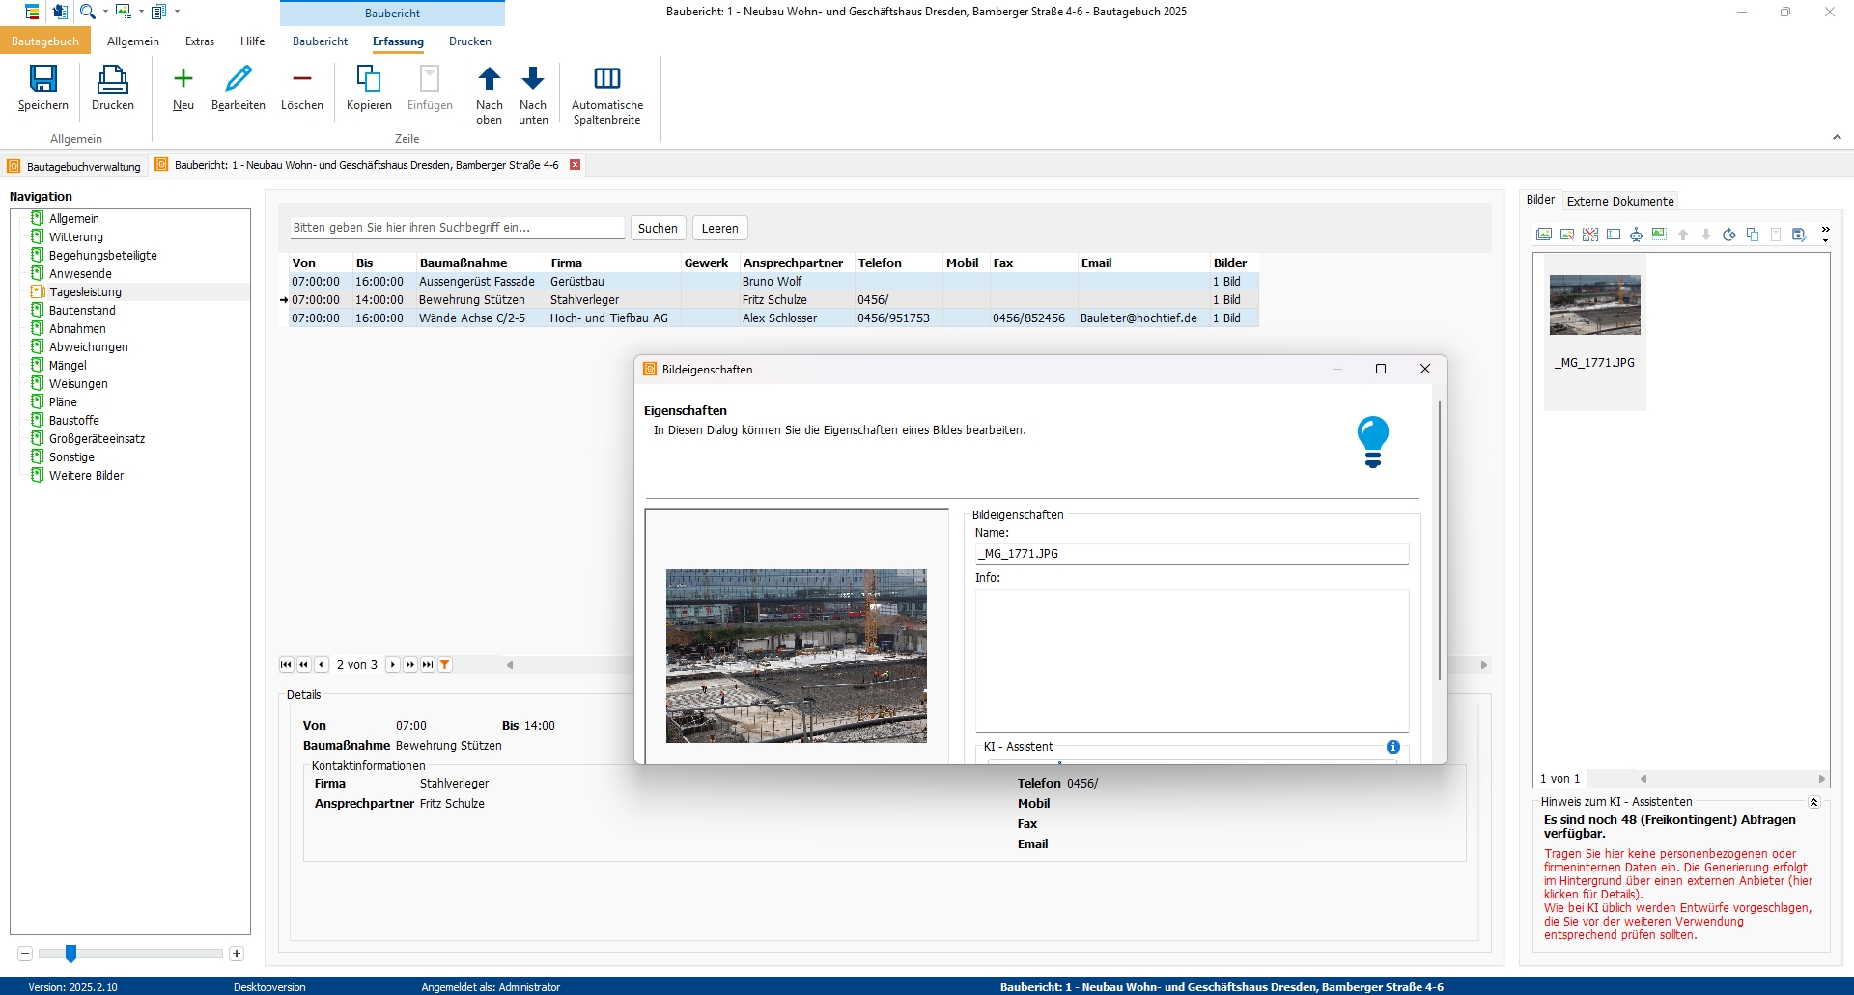Click the Speichern save icon

[43, 79]
